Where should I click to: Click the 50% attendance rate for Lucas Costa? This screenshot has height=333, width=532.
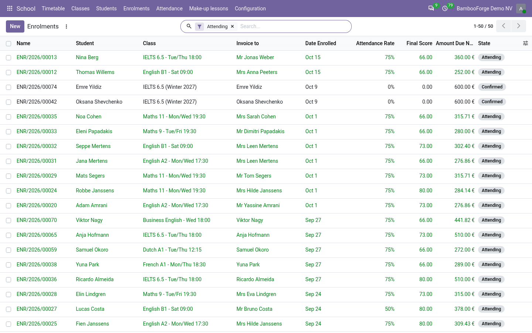390,309
